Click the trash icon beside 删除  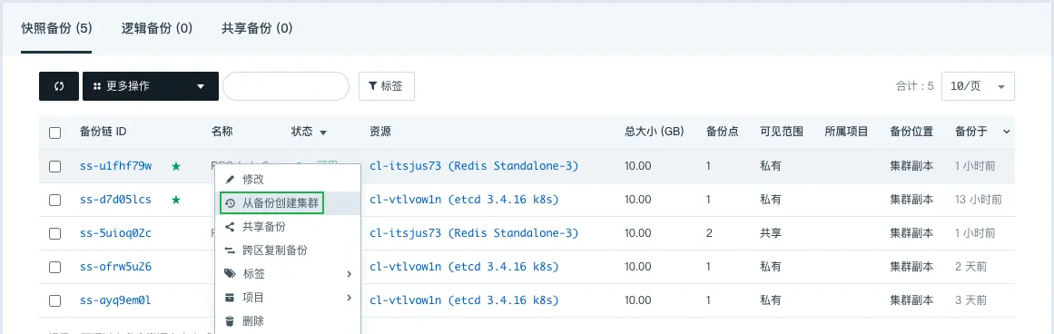(230, 320)
